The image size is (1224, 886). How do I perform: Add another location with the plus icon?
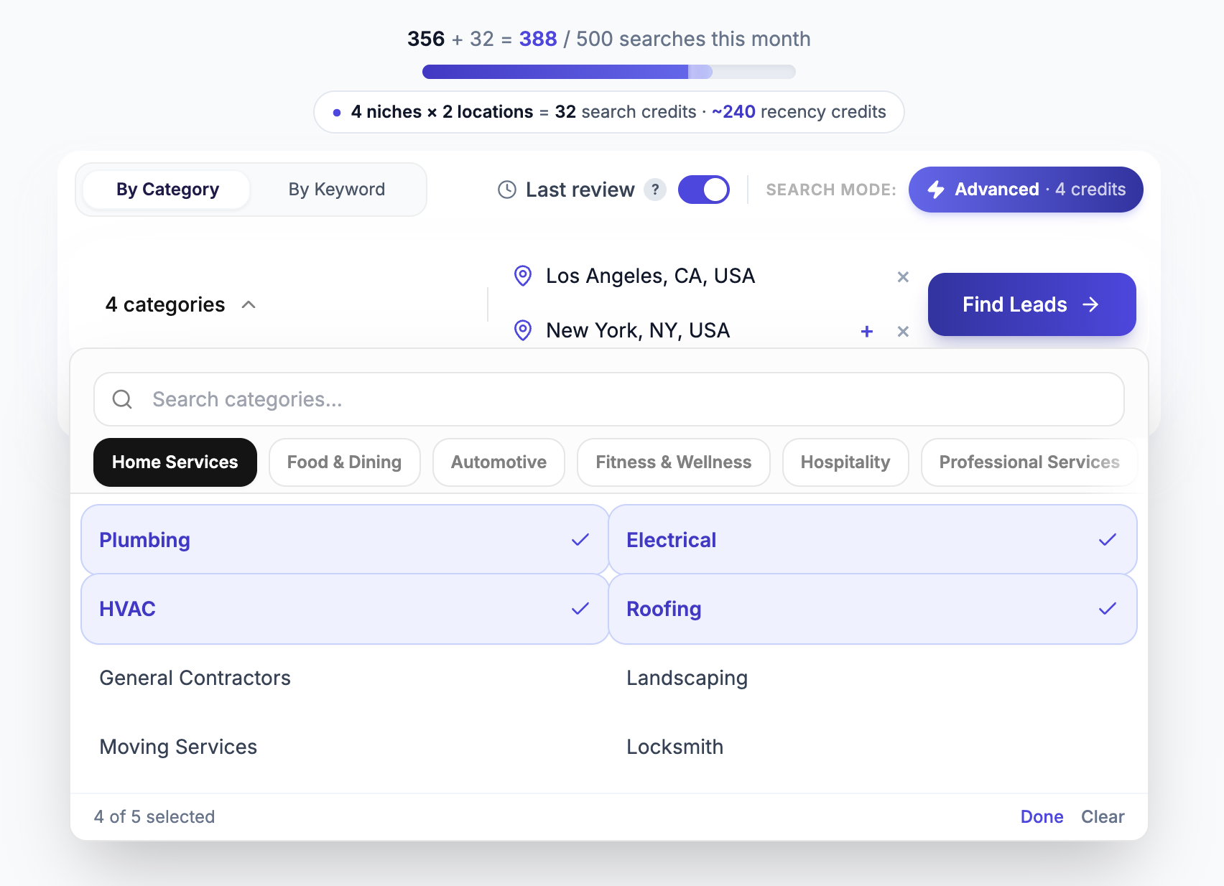[867, 331]
